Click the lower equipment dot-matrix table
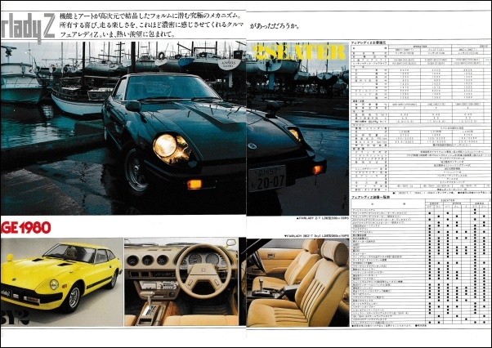The width and height of the screenshot is (492, 348). [420, 261]
